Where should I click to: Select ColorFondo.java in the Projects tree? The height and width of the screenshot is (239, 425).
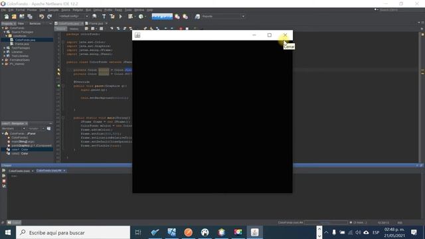[25, 40]
